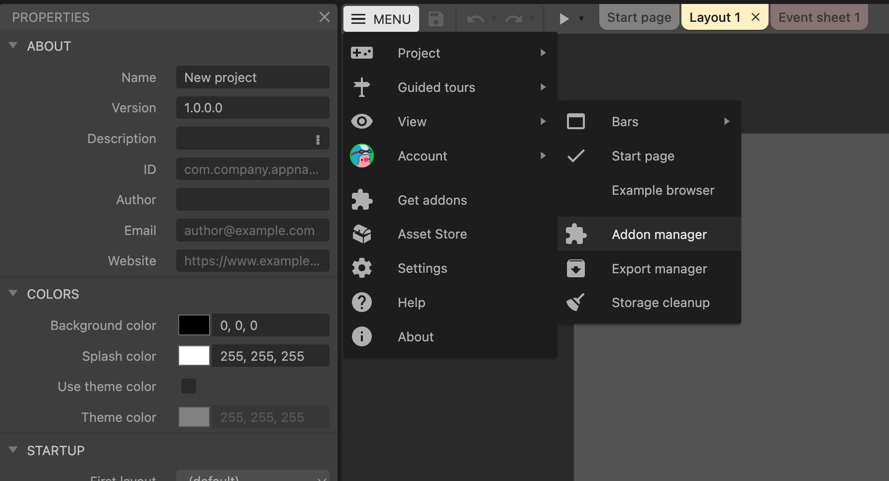889x481 pixels.
Task: Toggle the Start page checkmark item
Action: (643, 156)
